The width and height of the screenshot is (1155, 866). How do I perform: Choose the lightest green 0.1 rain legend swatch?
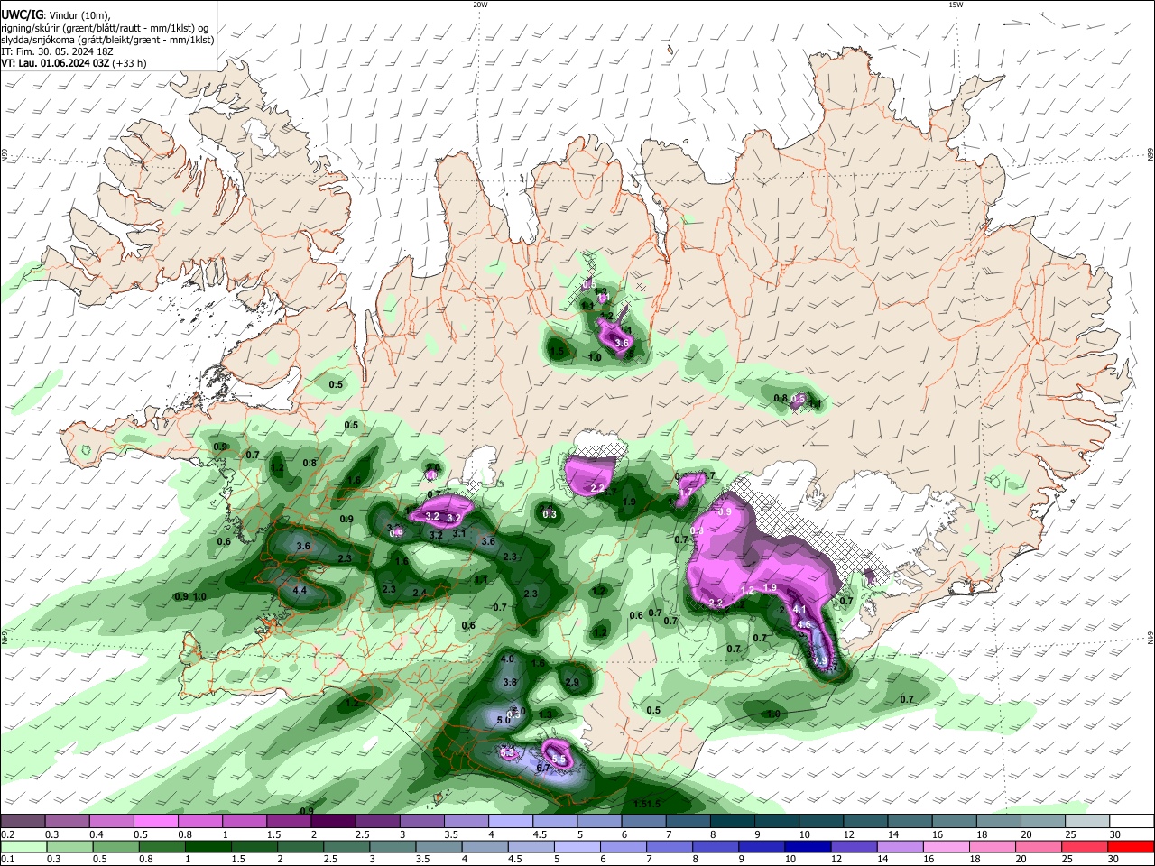tap(23, 847)
